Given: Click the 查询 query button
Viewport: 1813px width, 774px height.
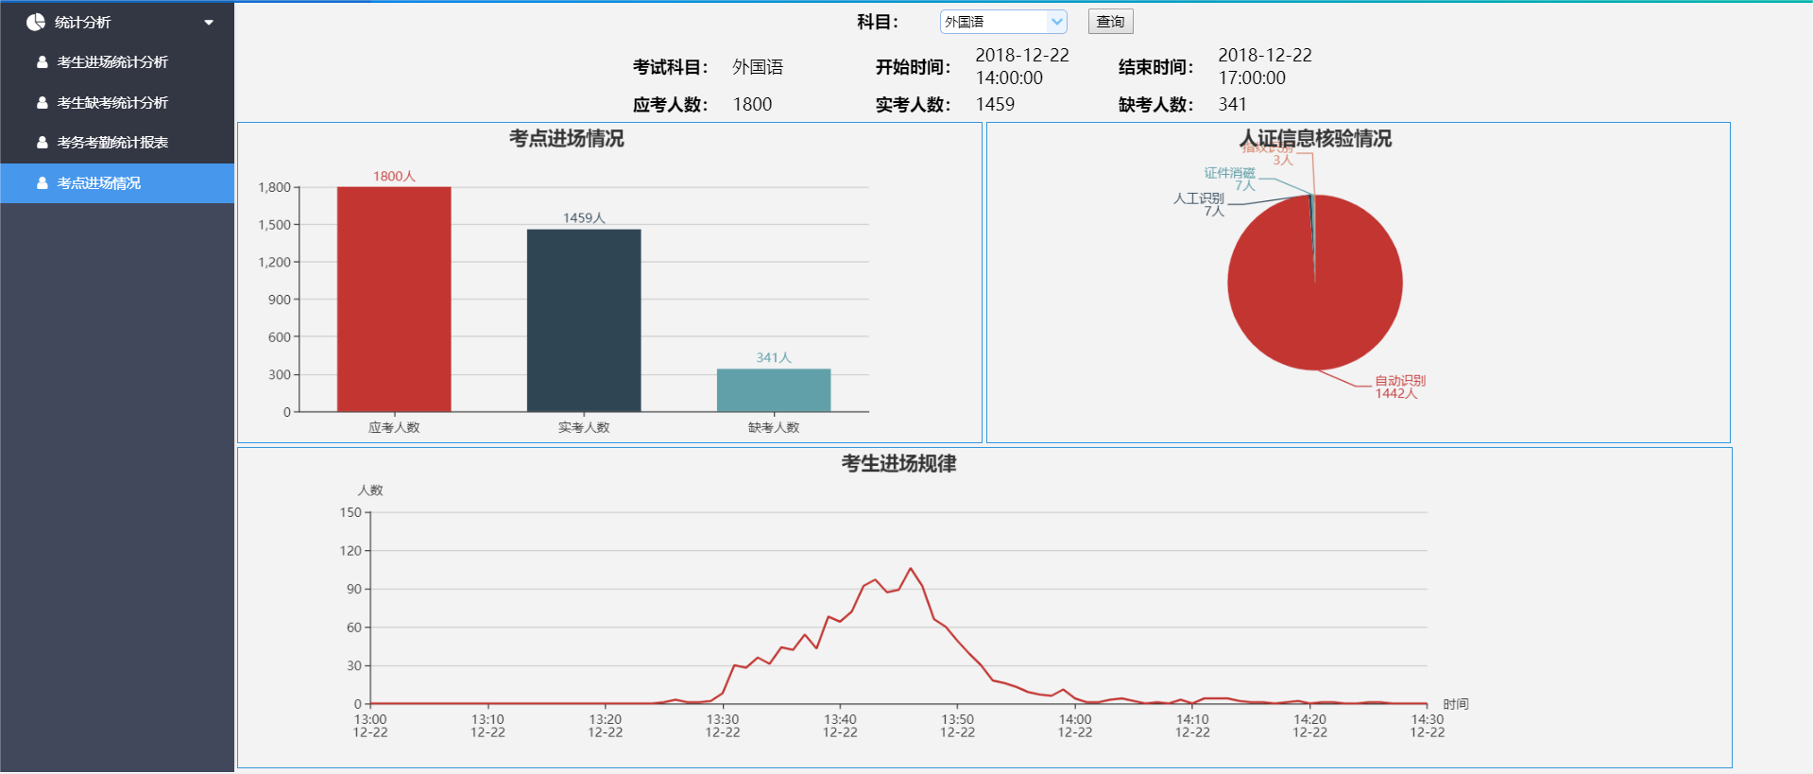Looking at the screenshot, I should [1110, 22].
